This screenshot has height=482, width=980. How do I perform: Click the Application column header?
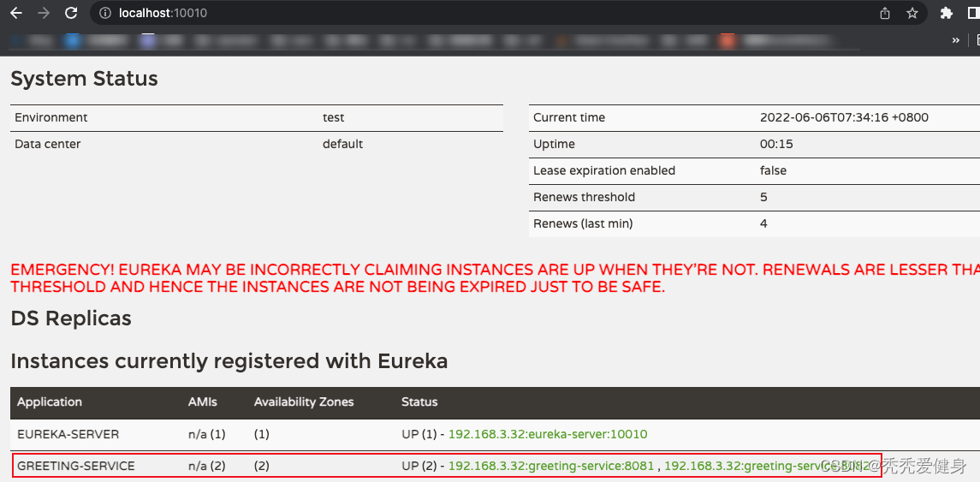(x=50, y=402)
